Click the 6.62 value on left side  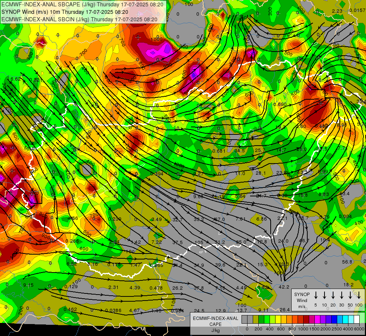(16, 79)
